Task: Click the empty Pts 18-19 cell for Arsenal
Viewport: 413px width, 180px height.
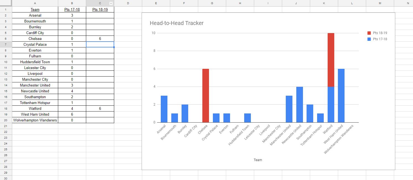Action: tap(100, 15)
